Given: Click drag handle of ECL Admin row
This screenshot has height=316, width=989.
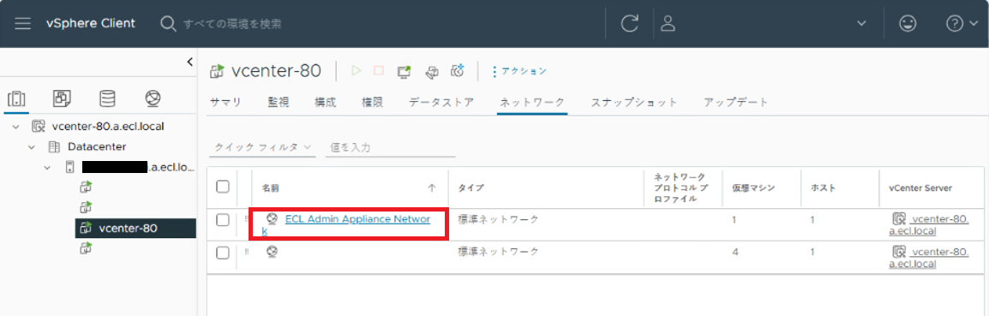Looking at the screenshot, I should click(246, 219).
